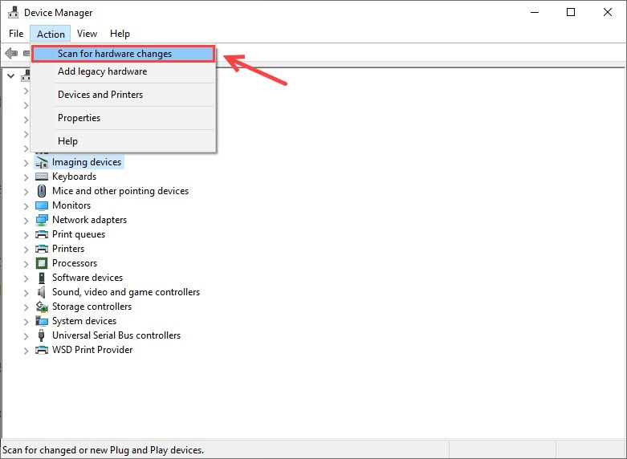The width and height of the screenshot is (627, 459).
Task: Click the back arrow toolbar button
Action: click(x=11, y=53)
